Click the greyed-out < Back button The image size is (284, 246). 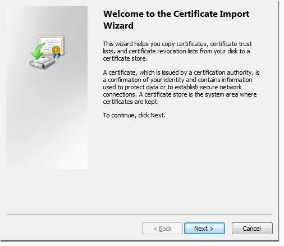162,228
